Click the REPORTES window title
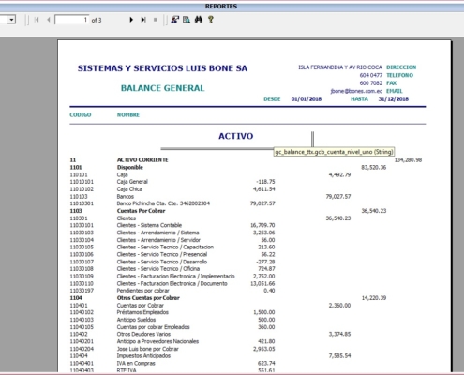The height and width of the screenshot is (375, 464). coord(221,7)
